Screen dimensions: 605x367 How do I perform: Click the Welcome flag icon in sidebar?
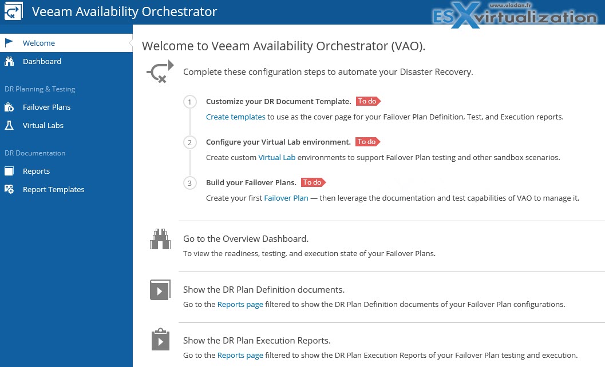tap(9, 43)
